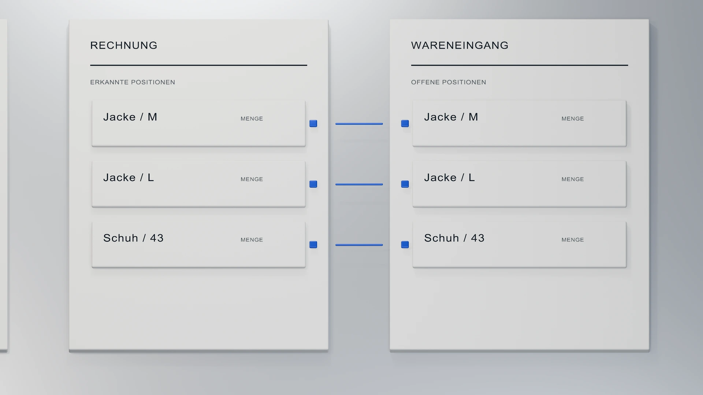The image size is (703, 395).
Task: Click MENGE label on Rechnung Schuh / 43
Action: click(252, 240)
